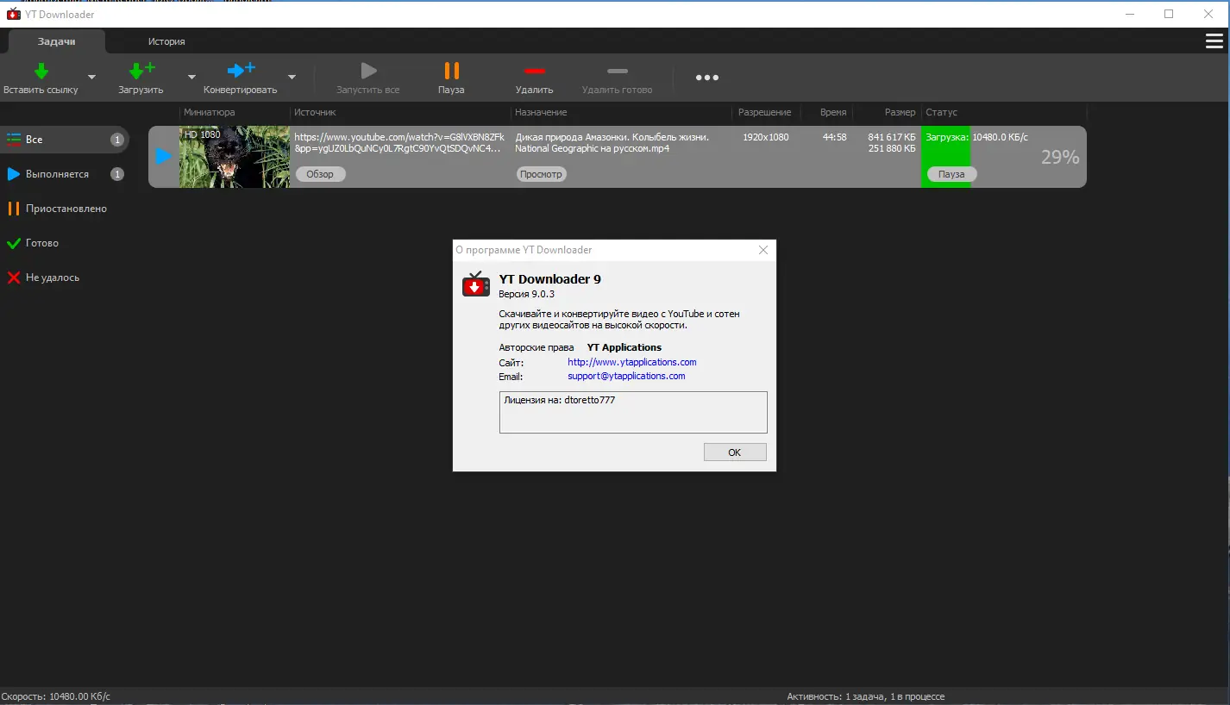Select the Выполняется filter
Screen dimensions: 1230x705
click(65, 174)
